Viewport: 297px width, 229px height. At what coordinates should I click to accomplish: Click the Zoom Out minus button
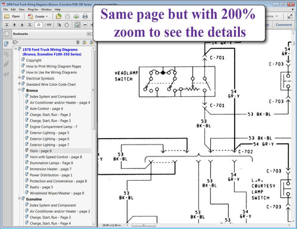tap(85, 25)
